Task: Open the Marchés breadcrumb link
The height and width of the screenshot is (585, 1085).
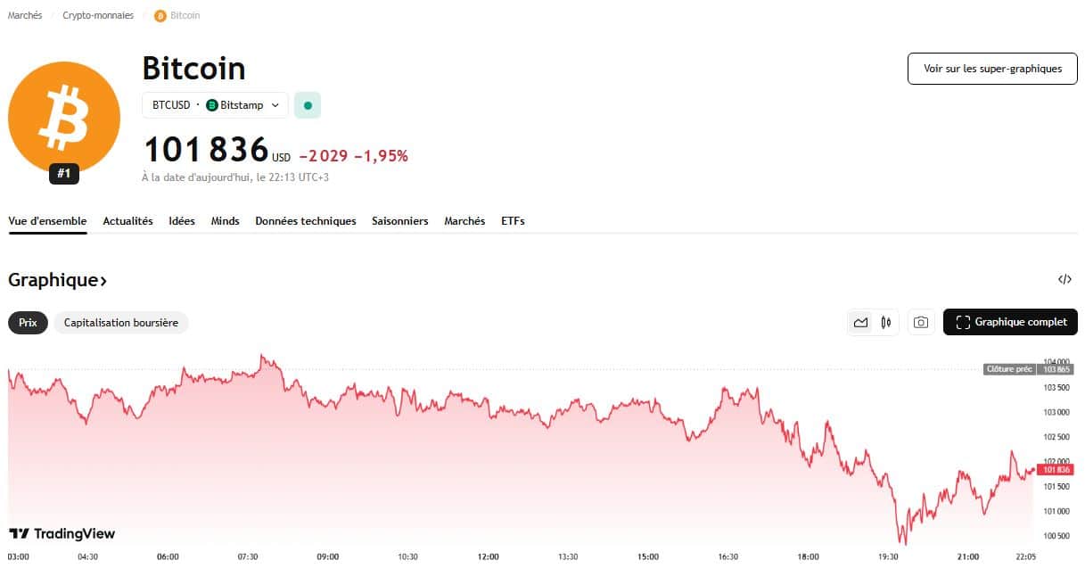Action: point(24,15)
